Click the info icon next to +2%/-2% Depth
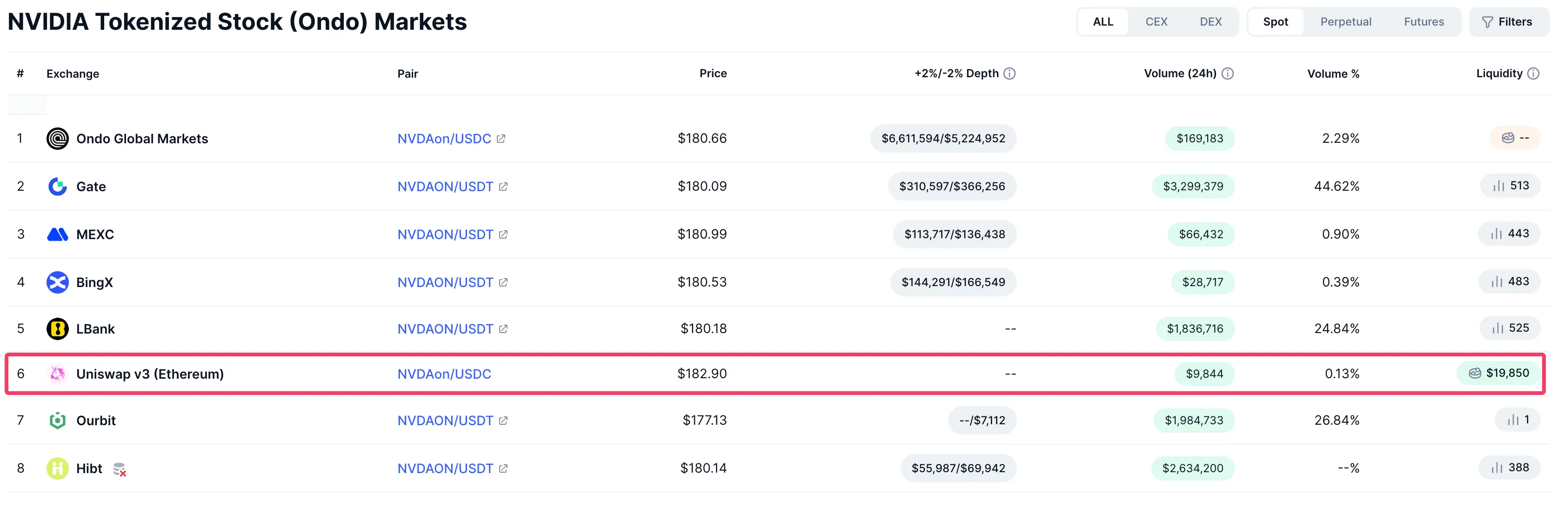Viewport: 1564px width, 508px height. point(1009,74)
